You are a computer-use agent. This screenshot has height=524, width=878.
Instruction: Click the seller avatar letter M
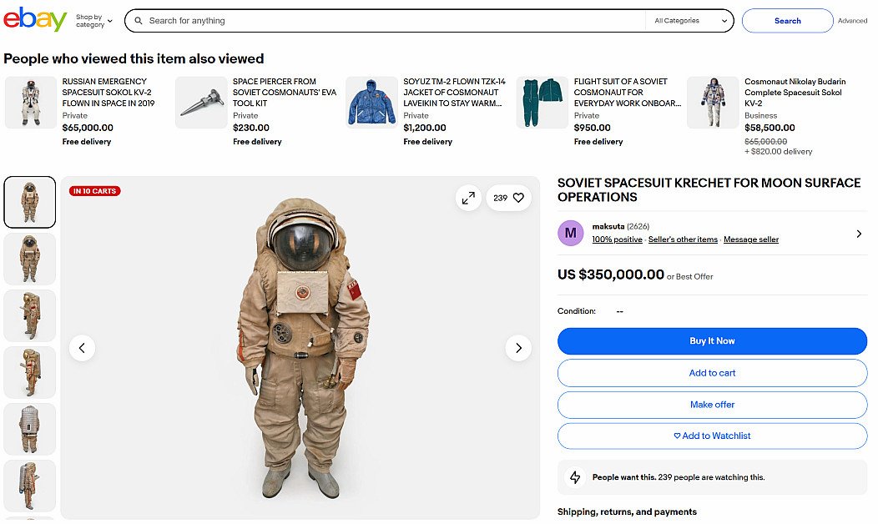(x=570, y=233)
